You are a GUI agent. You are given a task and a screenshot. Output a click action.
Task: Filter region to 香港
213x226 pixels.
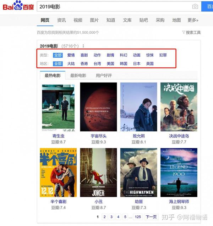click(84, 63)
